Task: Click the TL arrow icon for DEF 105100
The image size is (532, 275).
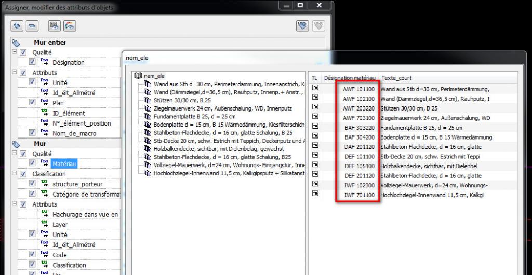Action: click(315, 164)
